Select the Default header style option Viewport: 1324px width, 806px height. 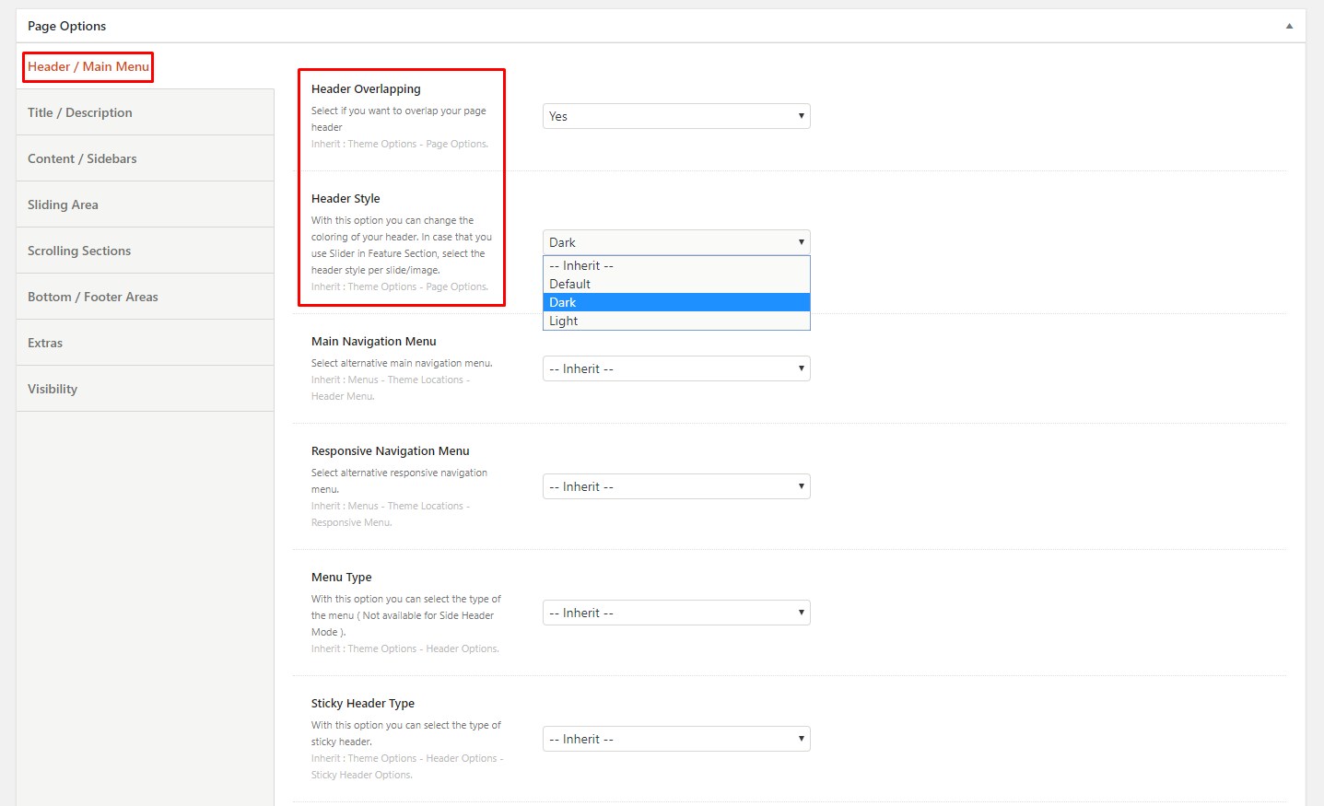pyautogui.click(x=676, y=284)
